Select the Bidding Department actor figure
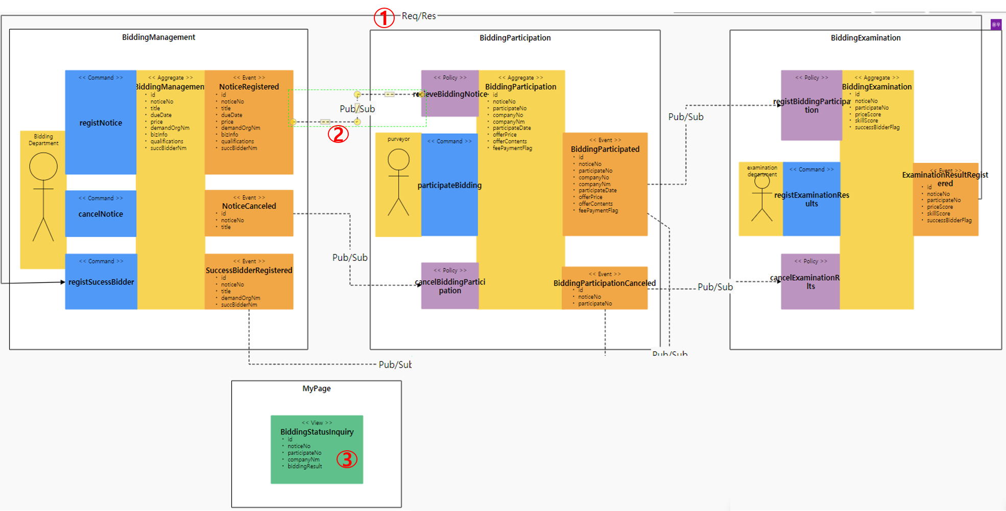 43,199
